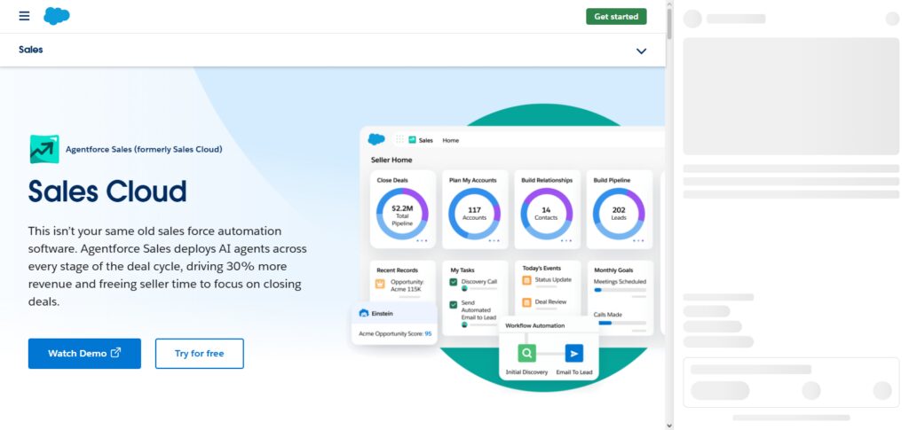909x430 pixels.
Task: Select the Home tab in mockup
Action: 450,140
